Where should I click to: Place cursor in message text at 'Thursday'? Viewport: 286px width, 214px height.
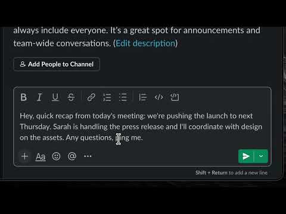pyautogui.click(x=35, y=127)
